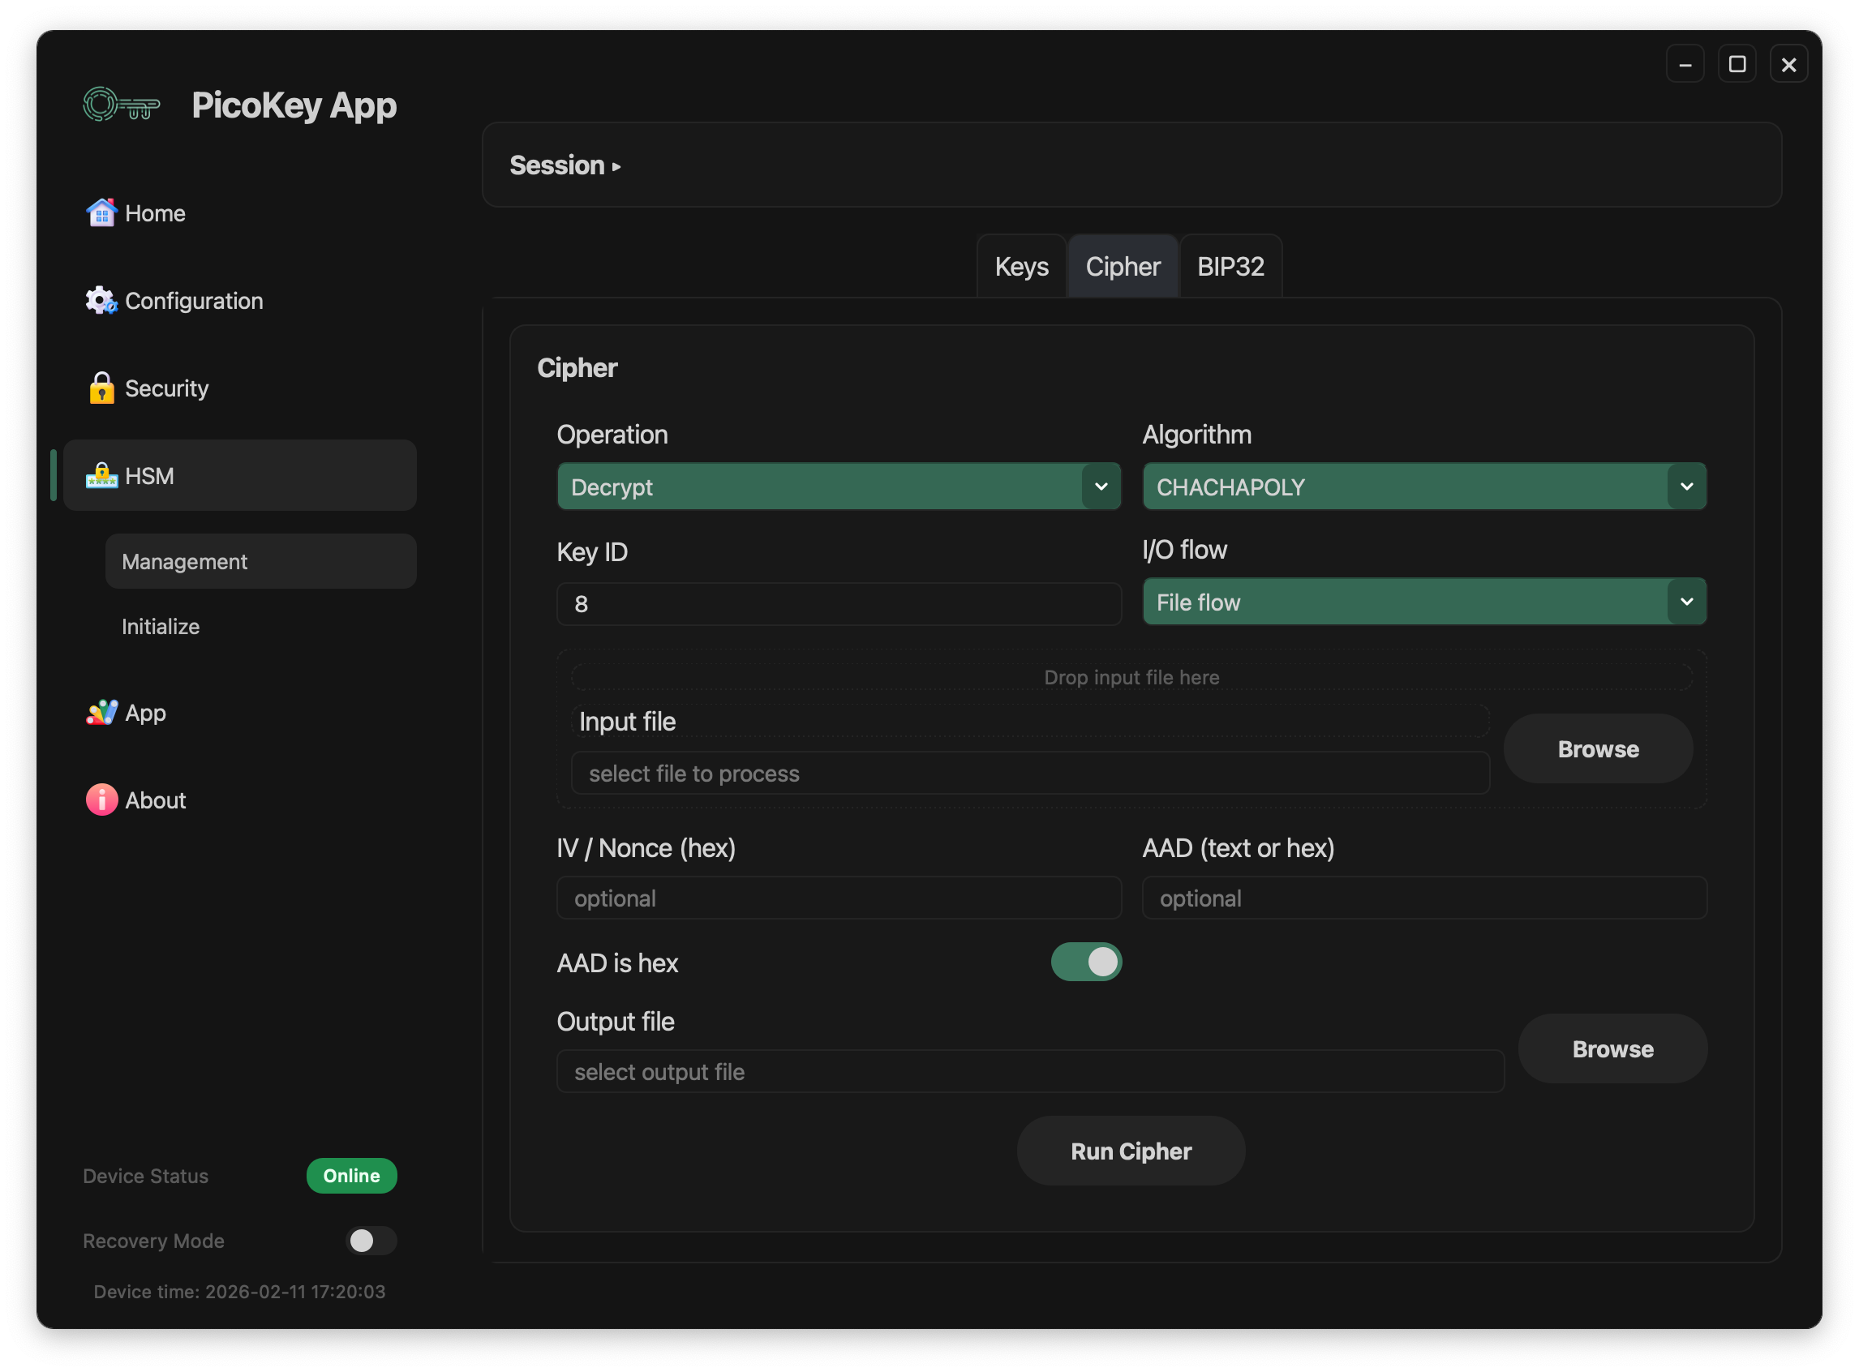Select the HSM lock icon
Screen dimensions: 1859x1372
click(101, 476)
